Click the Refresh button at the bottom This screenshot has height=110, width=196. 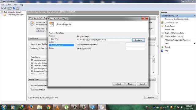[x=151, y=98]
